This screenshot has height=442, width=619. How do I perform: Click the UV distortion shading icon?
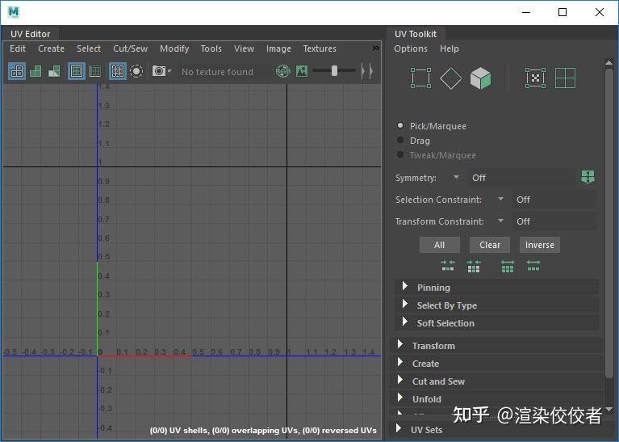click(54, 71)
